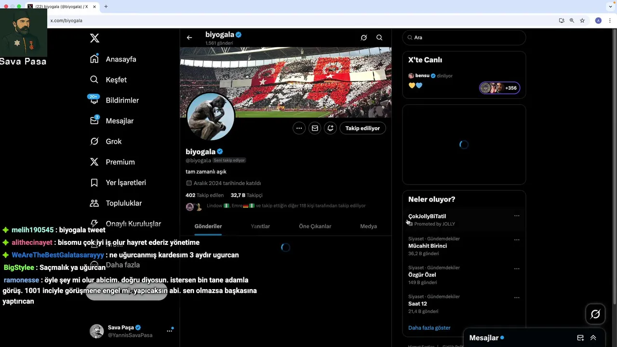Open Topluluklar people icon
The image size is (617, 347).
(94, 203)
